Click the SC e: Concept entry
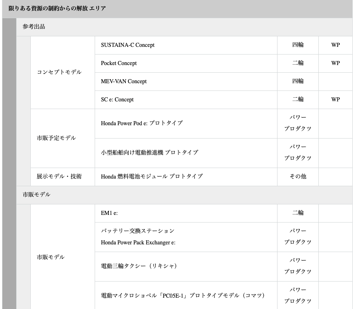The height and width of the screenshot is (309, 358). pos(117,100)
